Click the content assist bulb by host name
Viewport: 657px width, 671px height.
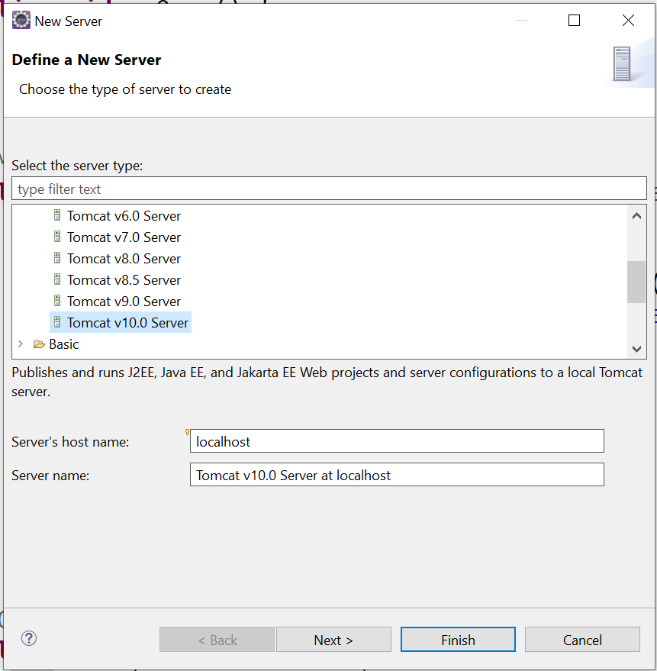(x=187, y=432)
